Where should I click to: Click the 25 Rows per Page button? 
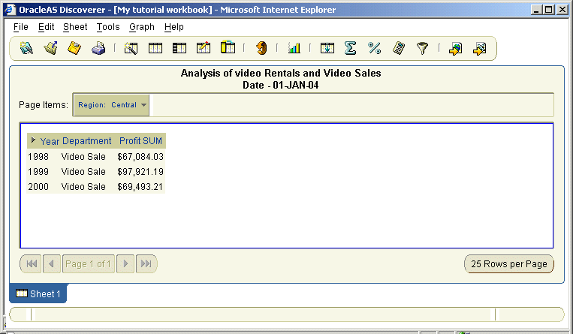pos(509,264)
